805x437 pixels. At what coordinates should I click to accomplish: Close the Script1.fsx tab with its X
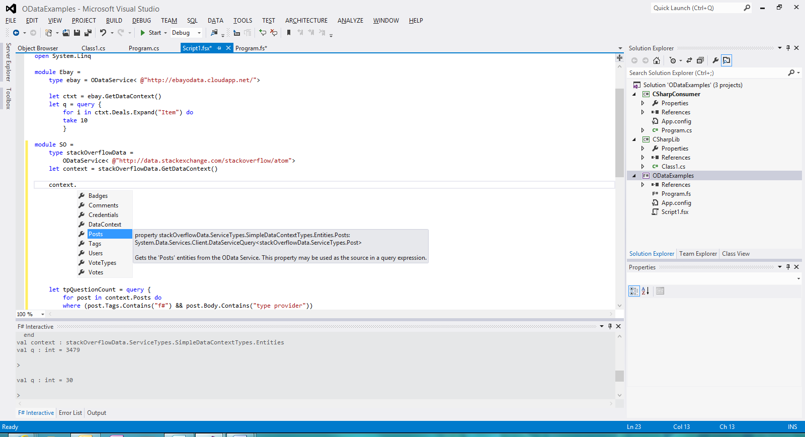[228, 48]
